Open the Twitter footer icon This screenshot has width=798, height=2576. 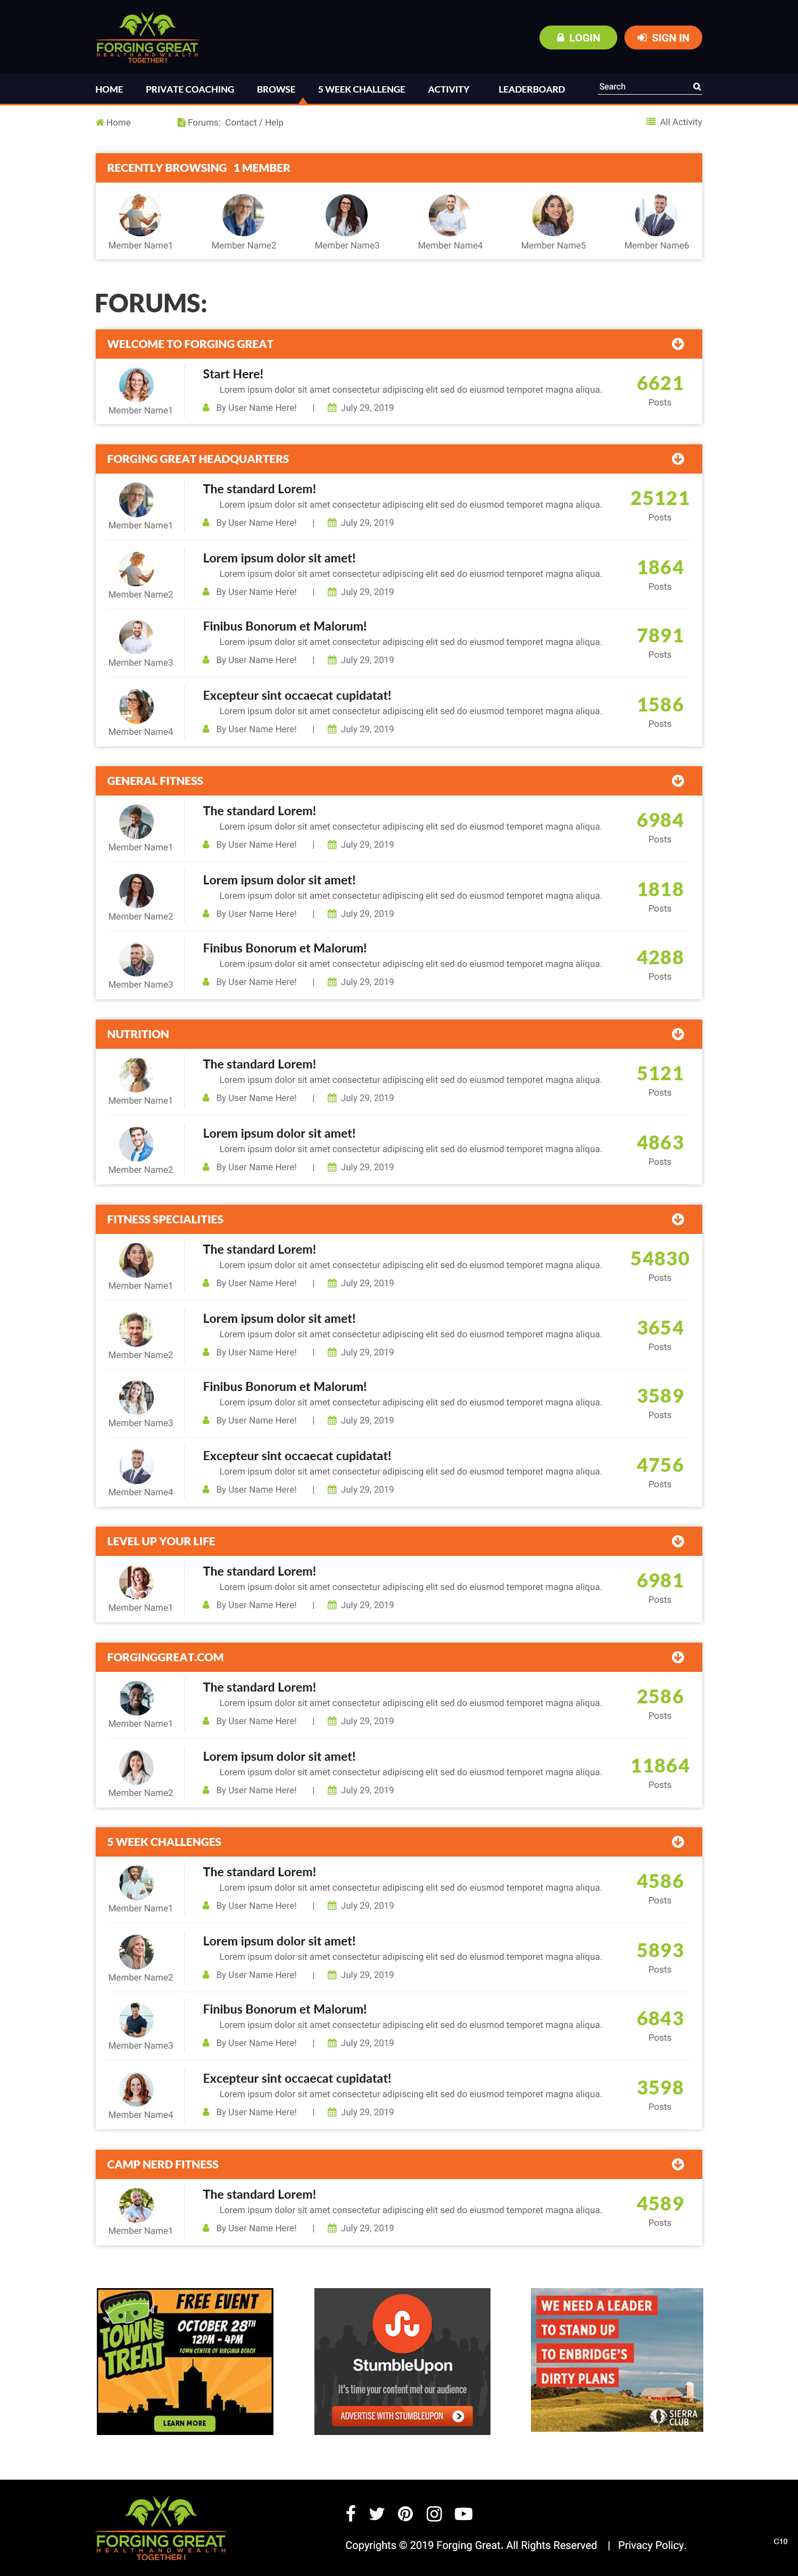pos(377,2513)
